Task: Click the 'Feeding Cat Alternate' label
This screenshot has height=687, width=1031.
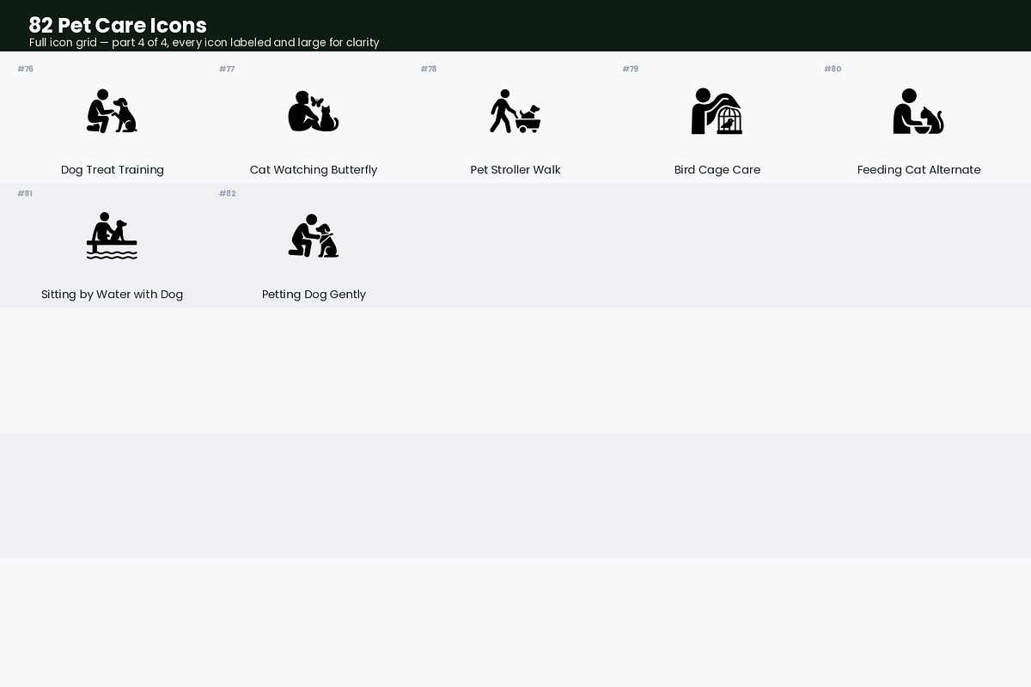Action: 918,170
